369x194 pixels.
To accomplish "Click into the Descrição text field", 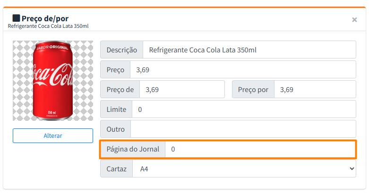I will 249,50.
